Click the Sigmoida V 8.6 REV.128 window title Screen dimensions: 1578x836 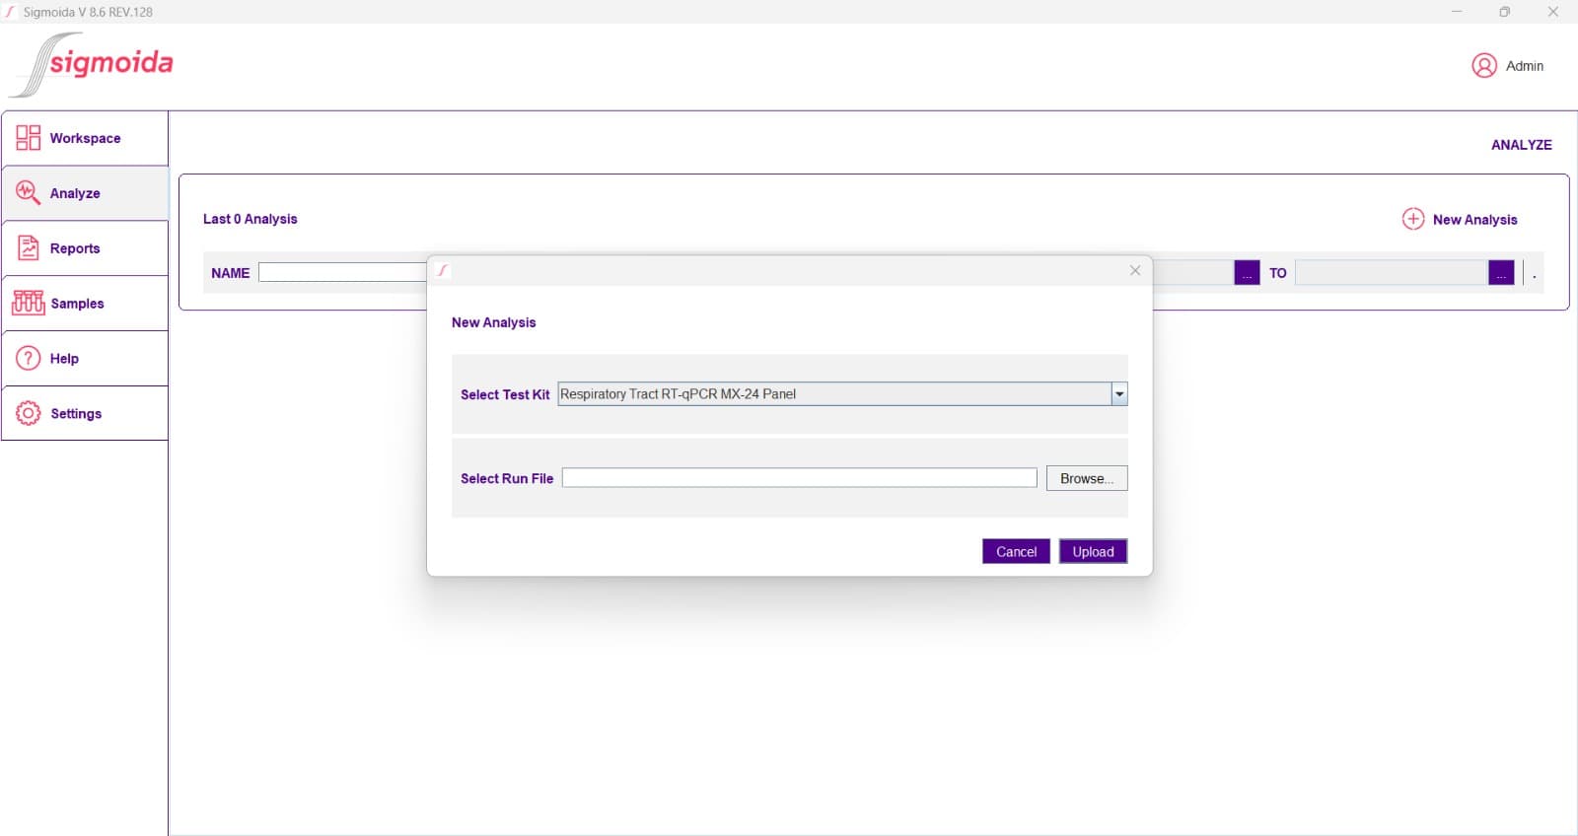[x=88, y=12]
